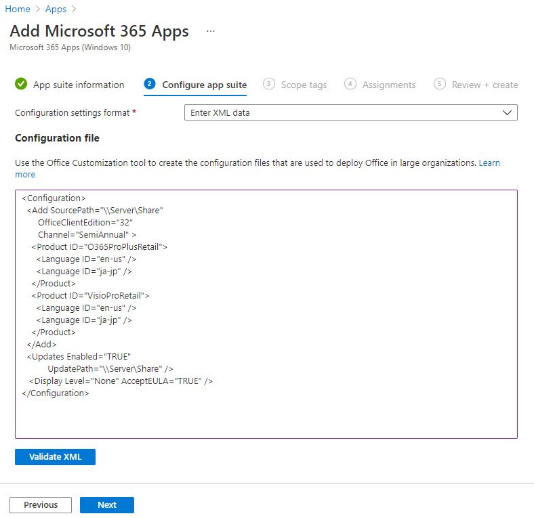Open the Apps breadcrumb link
This screenshot has height=518, width=534.
pyautogui.click(x=56, y=9)
